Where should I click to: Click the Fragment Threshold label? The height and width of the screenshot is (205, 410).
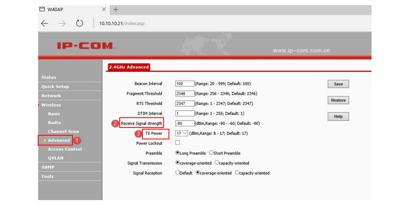(x=144, y=93)
